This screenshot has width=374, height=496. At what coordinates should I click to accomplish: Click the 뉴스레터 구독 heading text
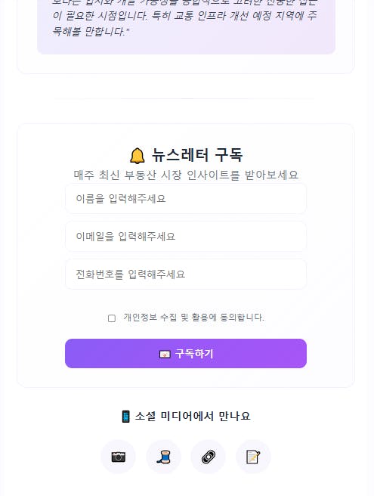coord(197,155)
